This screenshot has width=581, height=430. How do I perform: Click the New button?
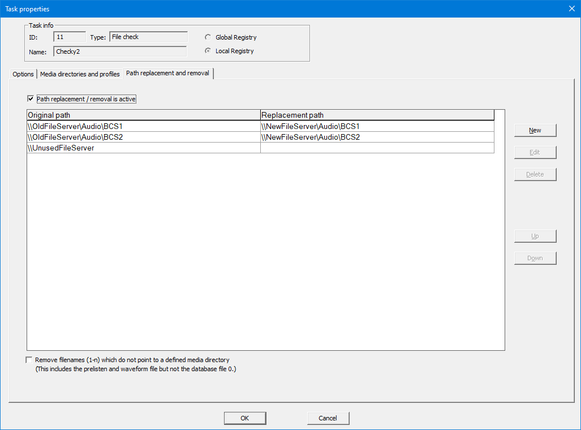pyautogui.click(x=535, y=130)
